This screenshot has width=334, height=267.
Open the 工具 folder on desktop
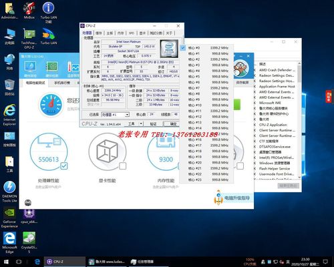pos(9,164)
